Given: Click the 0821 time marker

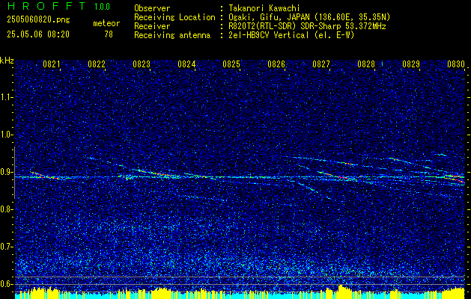Looking at the screenshot, I should [x=52, y=64].
